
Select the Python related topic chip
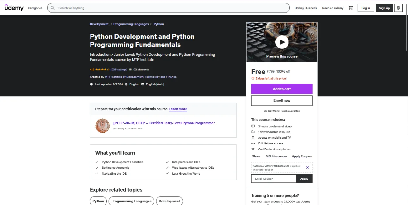98,201
